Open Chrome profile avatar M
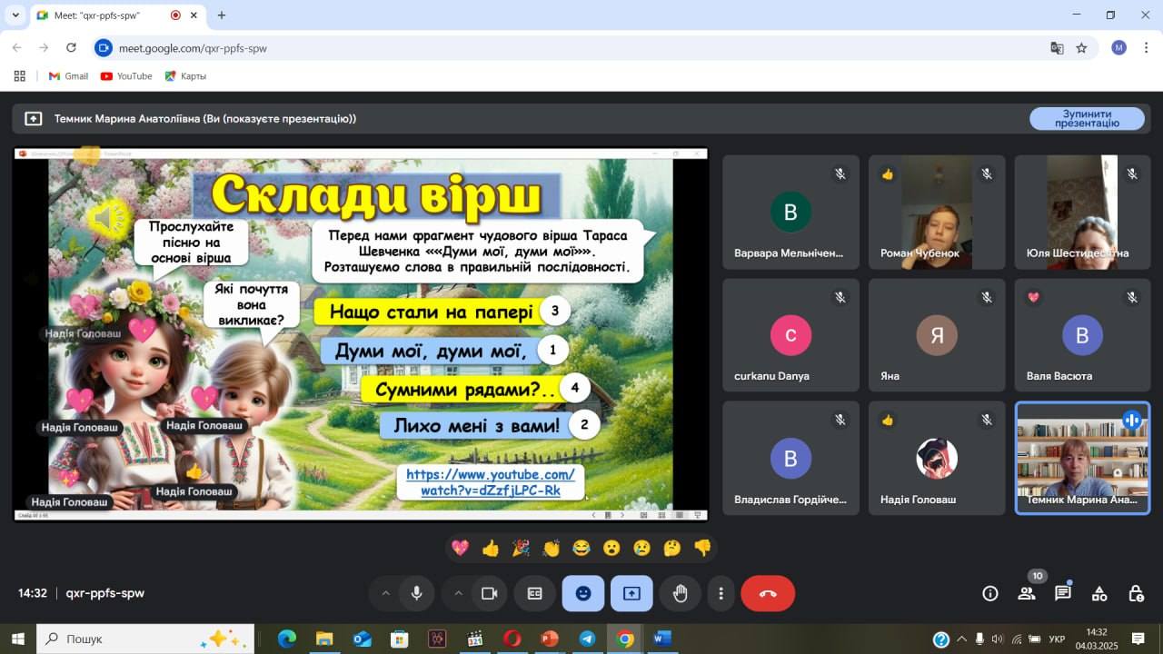 pyautogui.click(x=1118, y=48)
